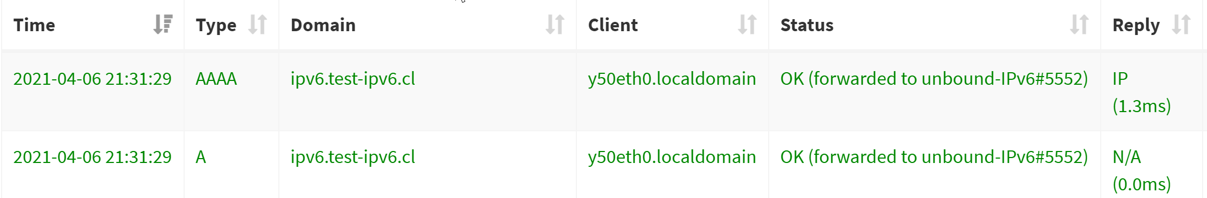Click AAAA query type cell

pyautogui.click(x=216, y=79)
